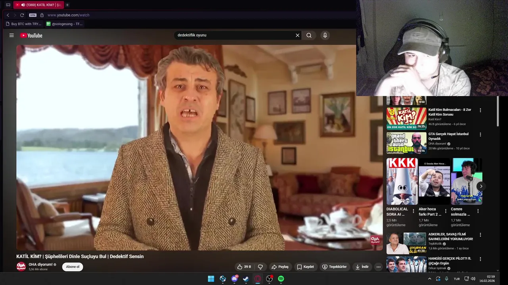Open the 'Aker hoca farkı Part 2' short
508x285 pixels.
[x=434, y=181]
